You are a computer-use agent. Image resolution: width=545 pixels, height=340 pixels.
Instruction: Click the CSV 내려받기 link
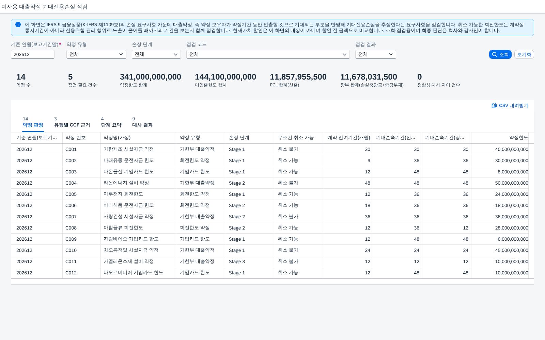510,105
